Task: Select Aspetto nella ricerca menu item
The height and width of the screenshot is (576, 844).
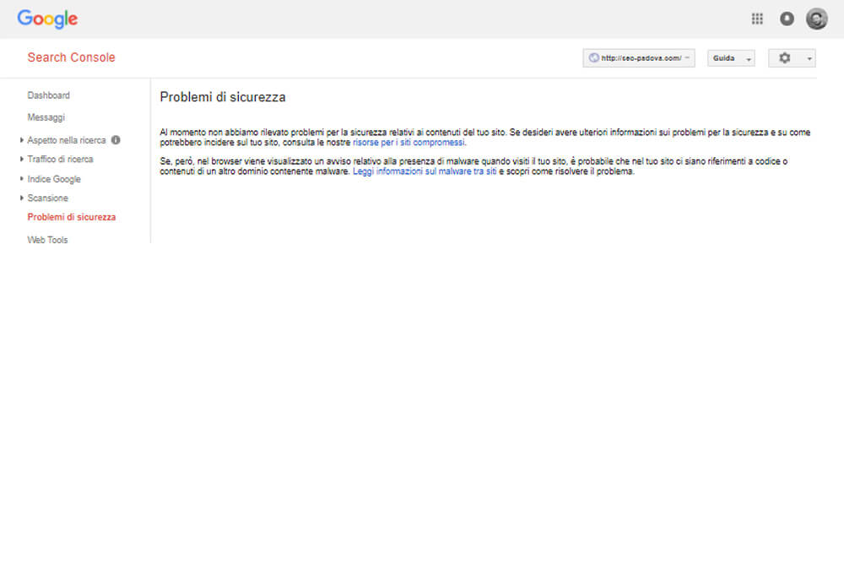Action: coord(66,140)
